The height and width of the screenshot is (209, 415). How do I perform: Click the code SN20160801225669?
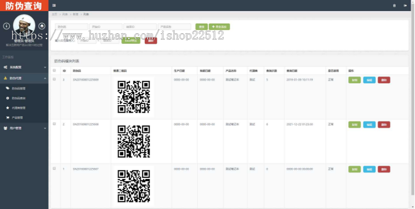[86, 80]
